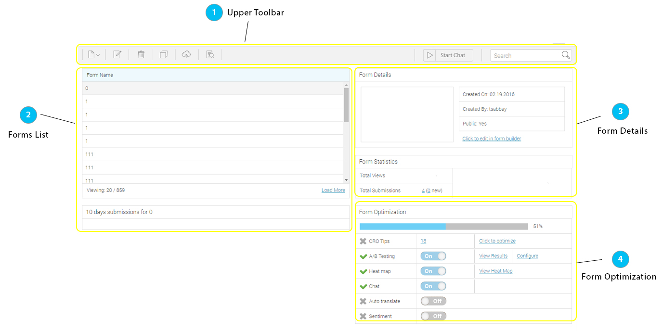662x331 pixels.
Task: Turn off the Chat toggle
Action: pos(433,286)
